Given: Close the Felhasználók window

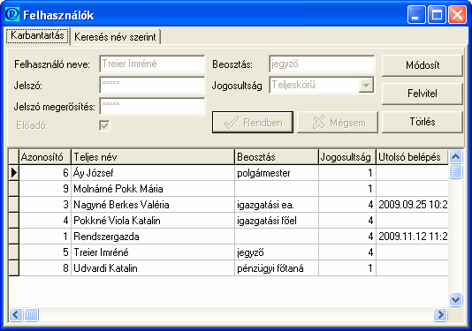Looking at the screenshot, I should click(x=457, y=14).
